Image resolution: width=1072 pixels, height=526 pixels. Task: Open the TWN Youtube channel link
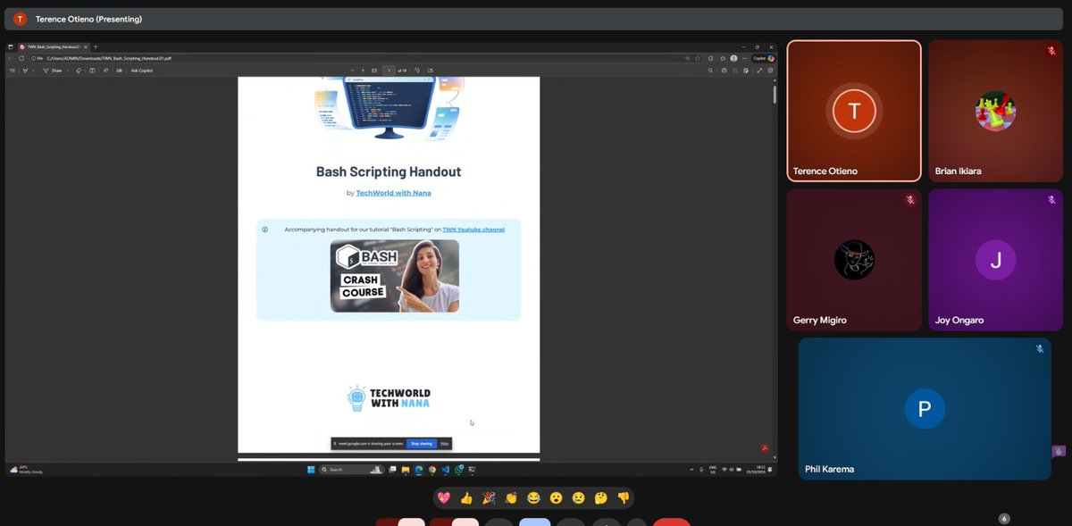(473, 230)
